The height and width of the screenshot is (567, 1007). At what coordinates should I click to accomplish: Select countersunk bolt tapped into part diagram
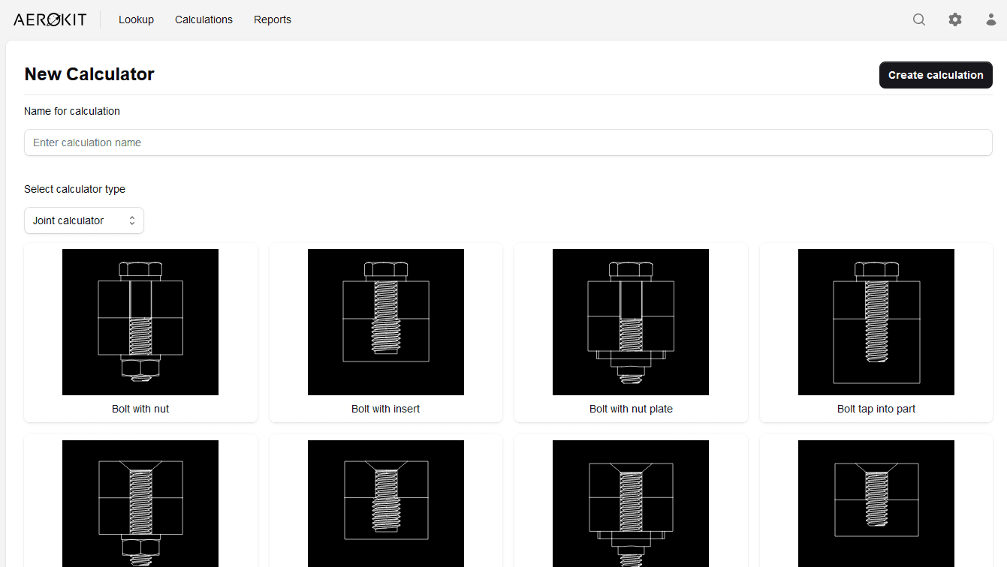876,503
